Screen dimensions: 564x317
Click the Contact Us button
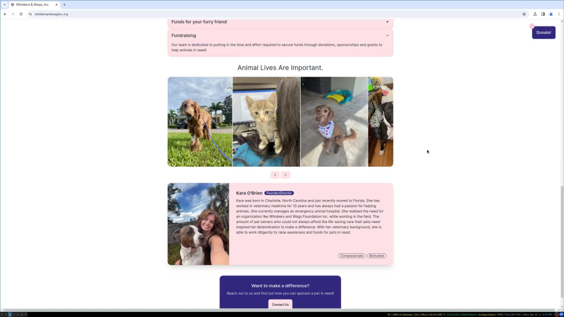point(280,305)
